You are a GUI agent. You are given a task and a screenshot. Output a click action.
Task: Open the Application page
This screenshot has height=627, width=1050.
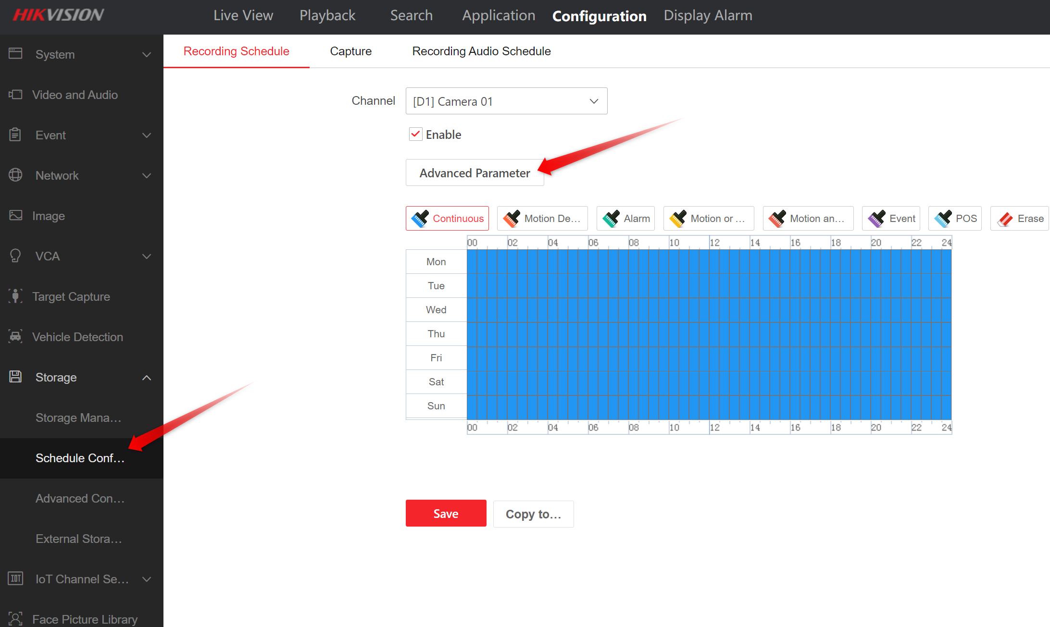tap(499, 15)
